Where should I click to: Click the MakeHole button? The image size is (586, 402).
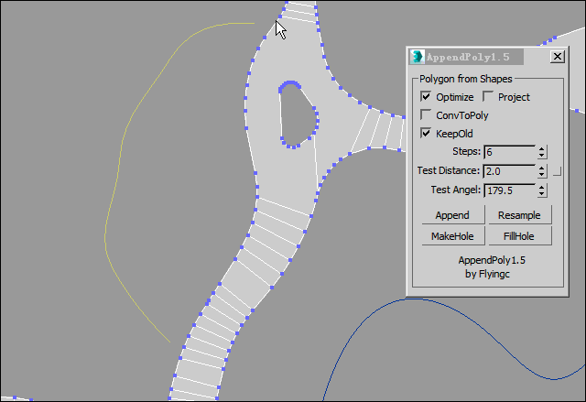pos(453,236)
